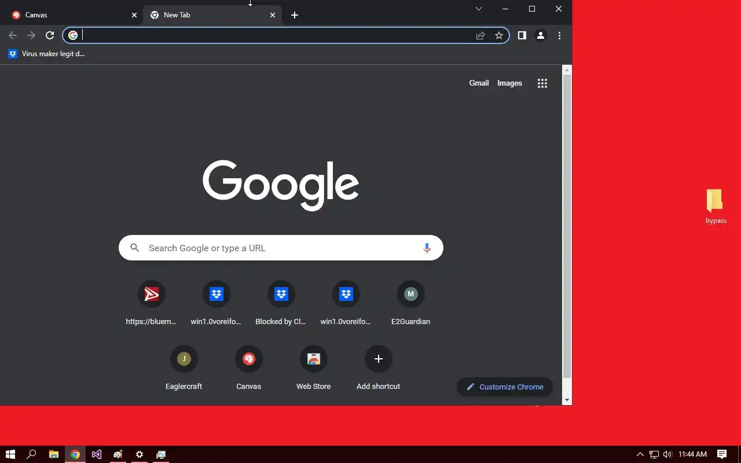
Task: Click the Search Google or type a URL box
Action: point(281,248)
